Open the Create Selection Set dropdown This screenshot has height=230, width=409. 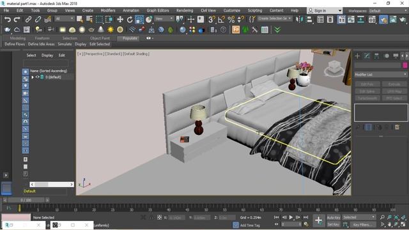click(x=275, y=19)
